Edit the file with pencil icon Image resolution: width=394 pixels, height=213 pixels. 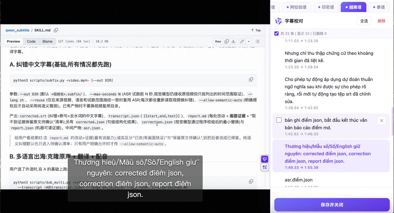(242, 42)
